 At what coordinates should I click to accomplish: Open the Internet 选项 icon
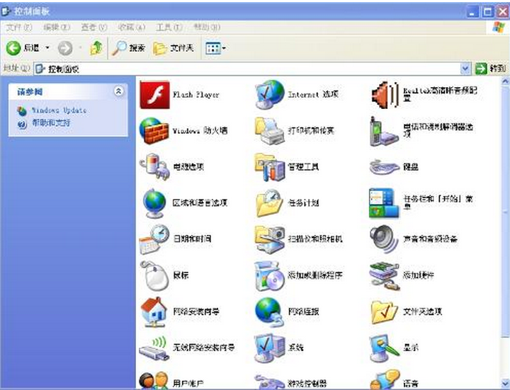[x=269, y=95]
